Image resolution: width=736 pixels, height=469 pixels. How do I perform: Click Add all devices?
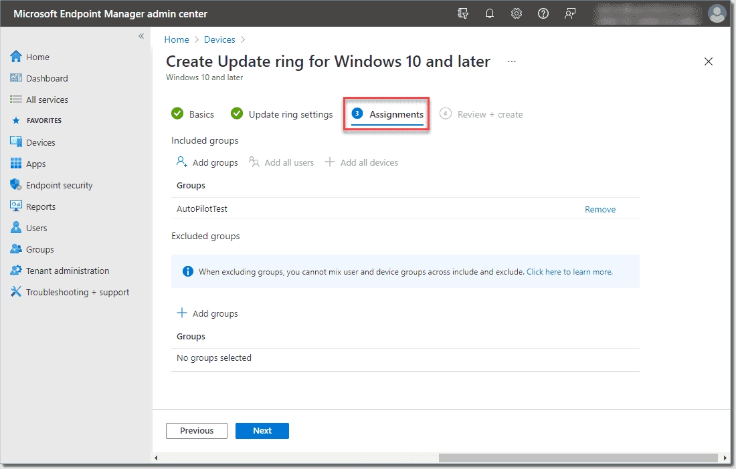coord(361,162)
